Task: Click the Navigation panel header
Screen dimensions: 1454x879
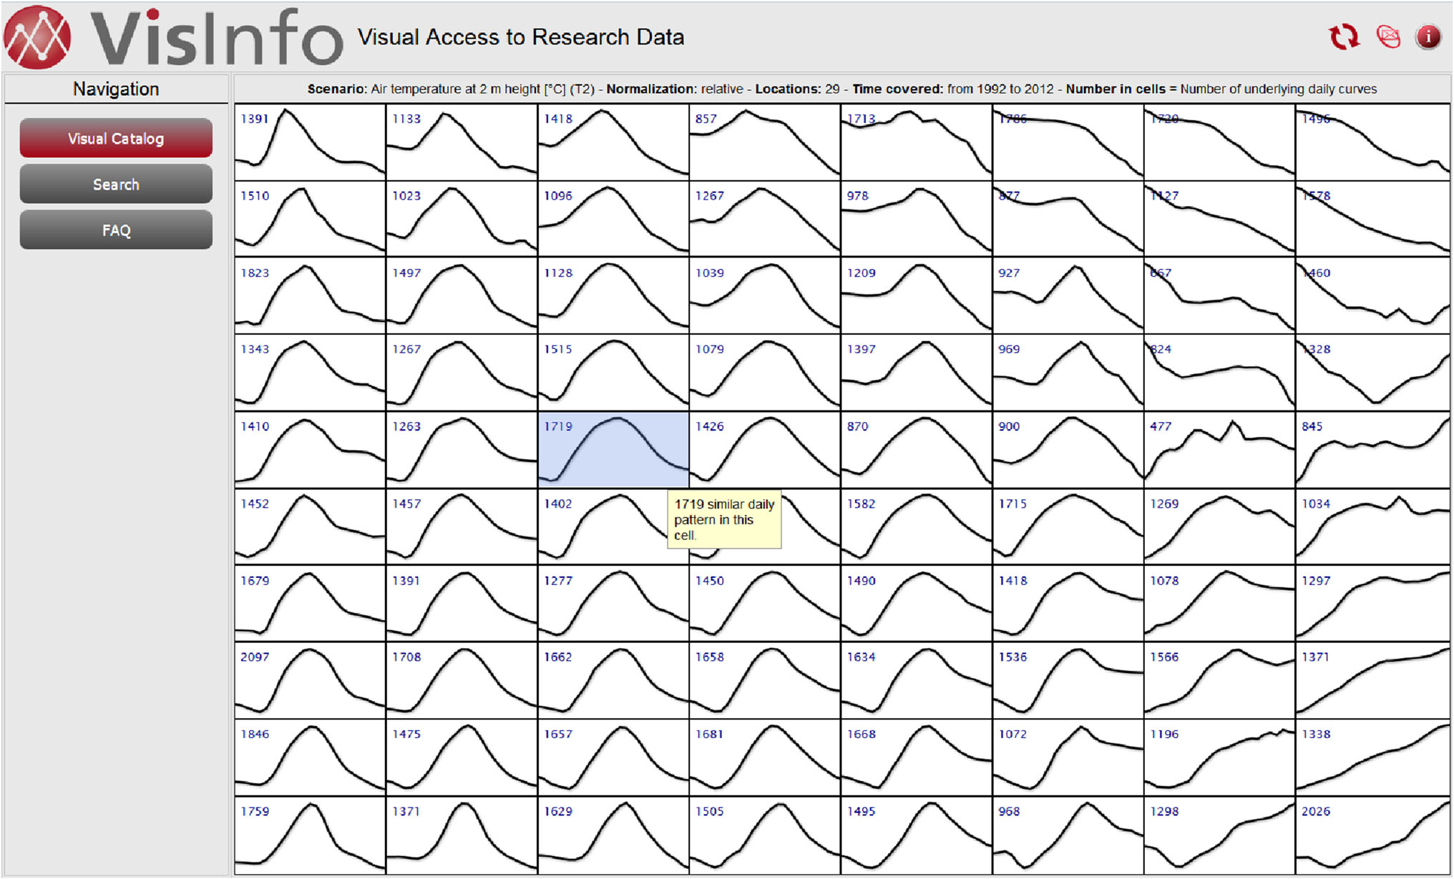Action: [116, 89]
